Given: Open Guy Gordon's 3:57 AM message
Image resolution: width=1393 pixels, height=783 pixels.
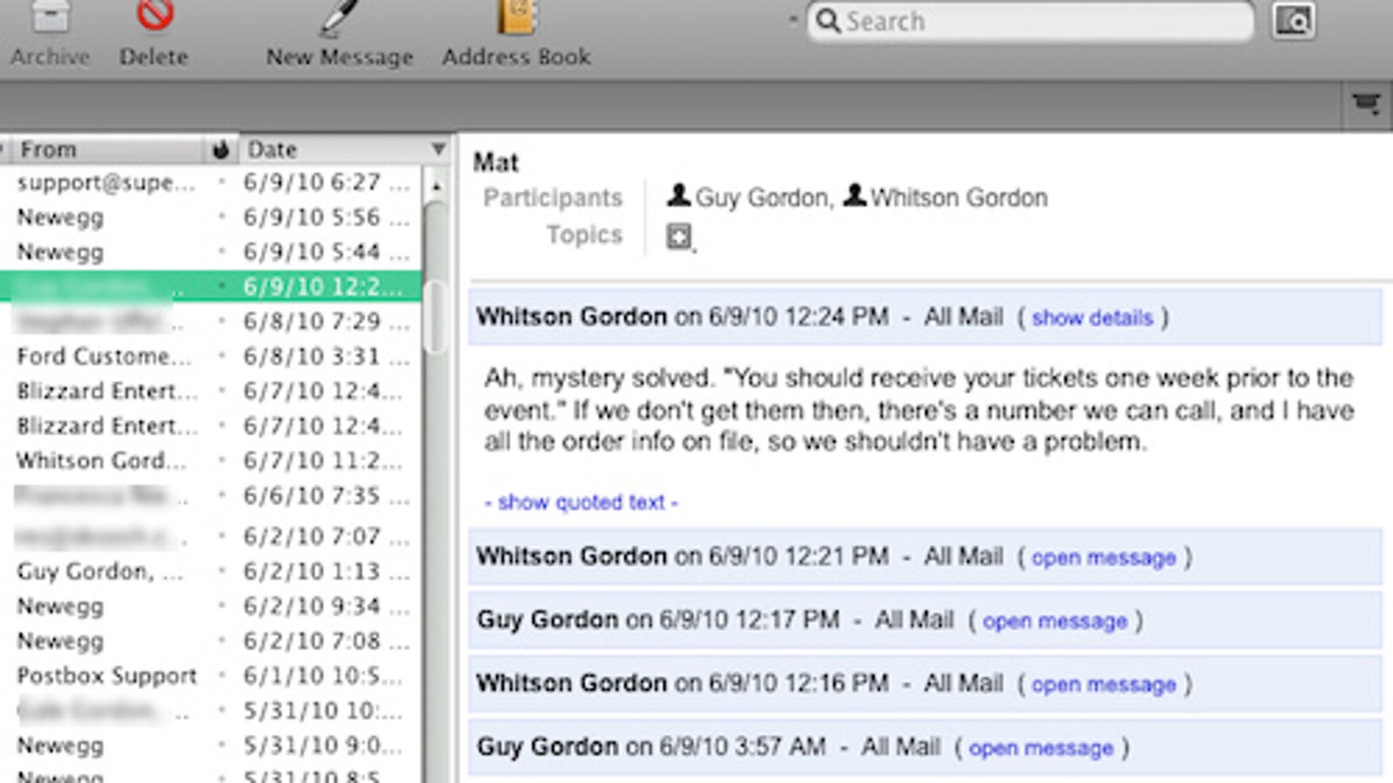Looking at the screenshot, I should click(x=1040, y=748).
